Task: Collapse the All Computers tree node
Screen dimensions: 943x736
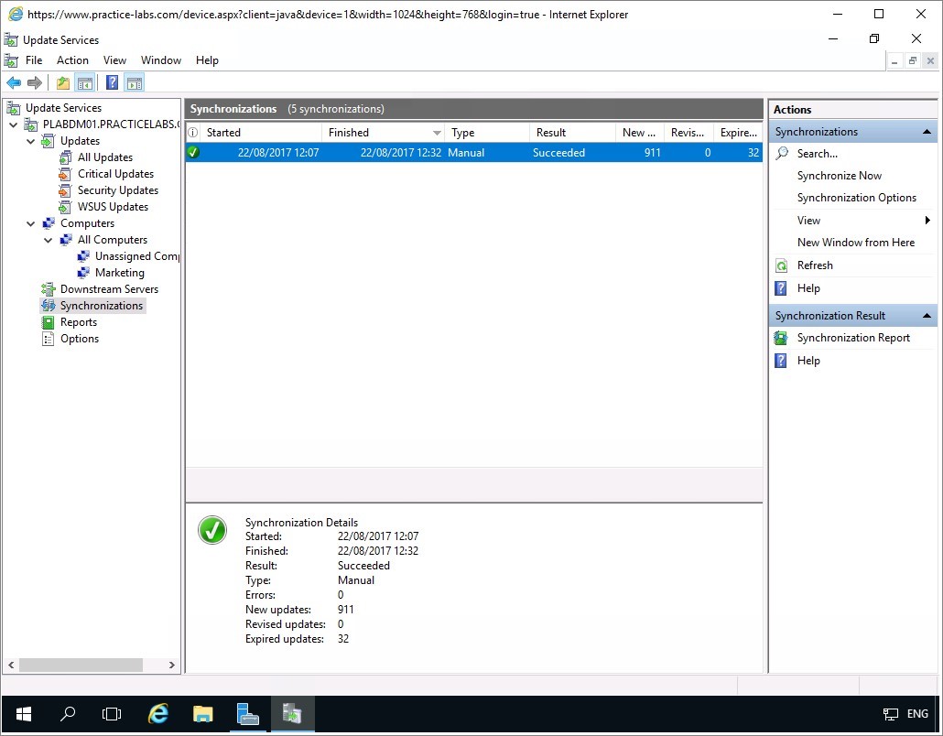Action: 49,240
